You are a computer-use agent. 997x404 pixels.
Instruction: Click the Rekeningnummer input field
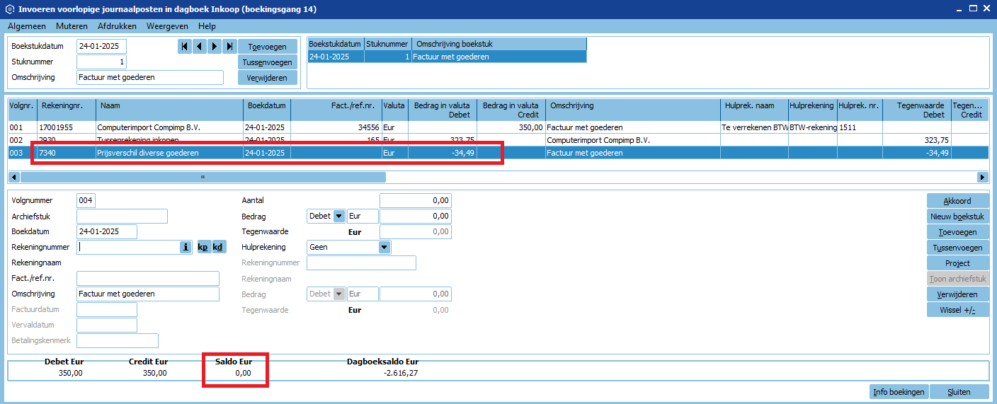point(127,247)
